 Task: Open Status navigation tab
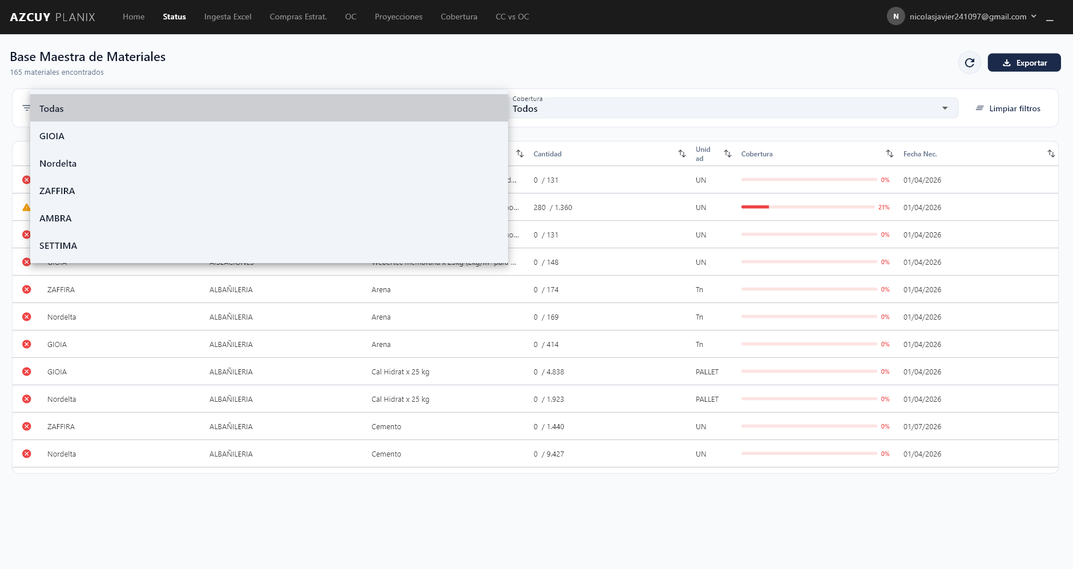(174, 17)
